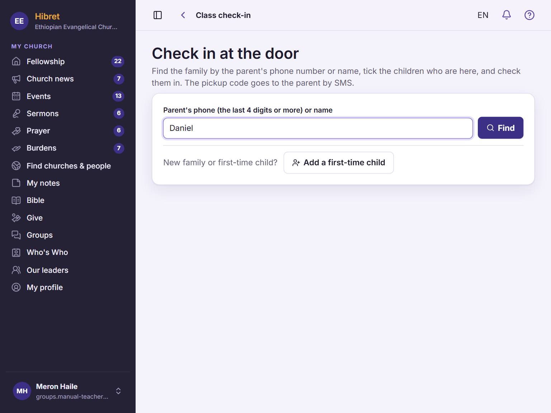The width and height of the screenshot is (551, 413).
Task: Go back using the left chevron
Action: tap(183, 15)
